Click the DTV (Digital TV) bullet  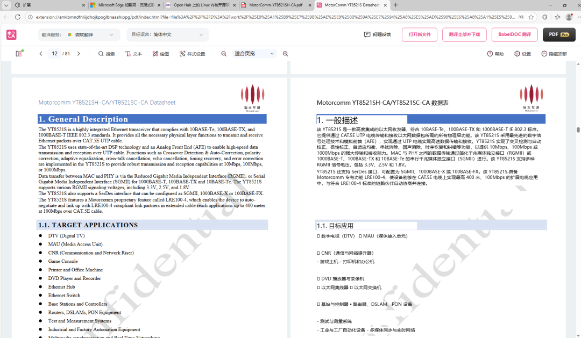[x=66, y=236]
